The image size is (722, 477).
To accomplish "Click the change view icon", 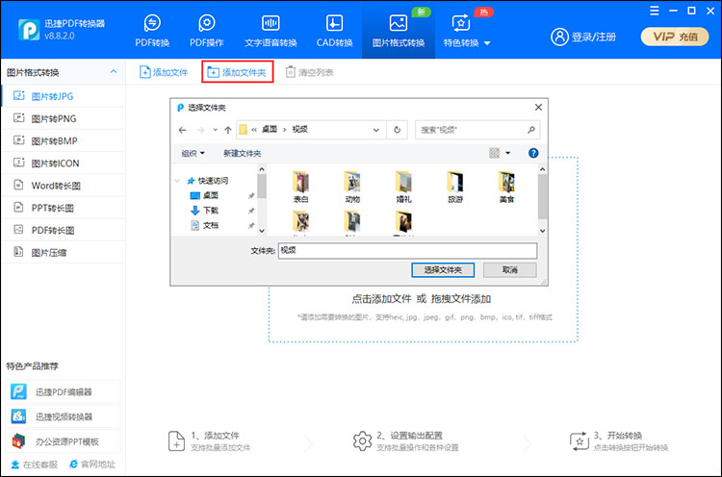I will 495,153.
